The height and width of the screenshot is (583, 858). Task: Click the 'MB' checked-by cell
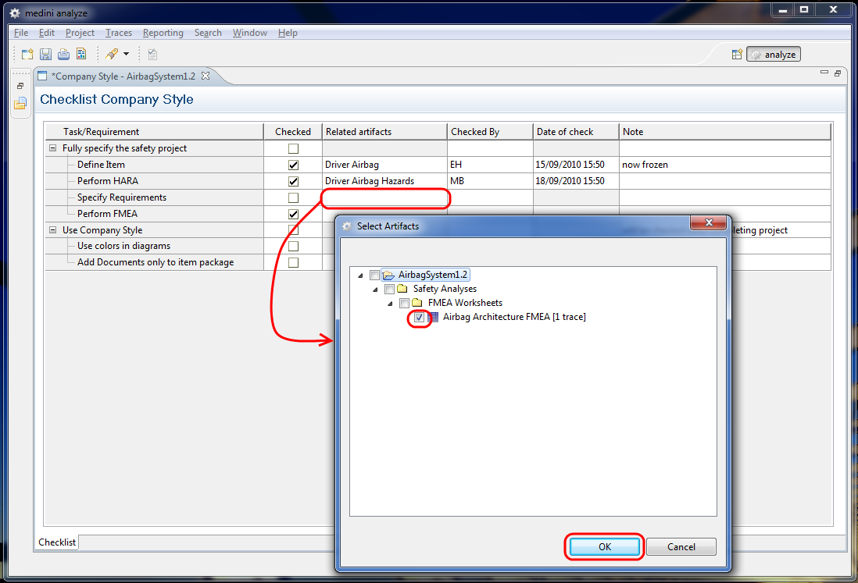point(490,181)
